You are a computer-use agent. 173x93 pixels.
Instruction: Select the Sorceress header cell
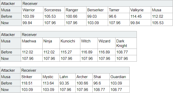(54, 10)
